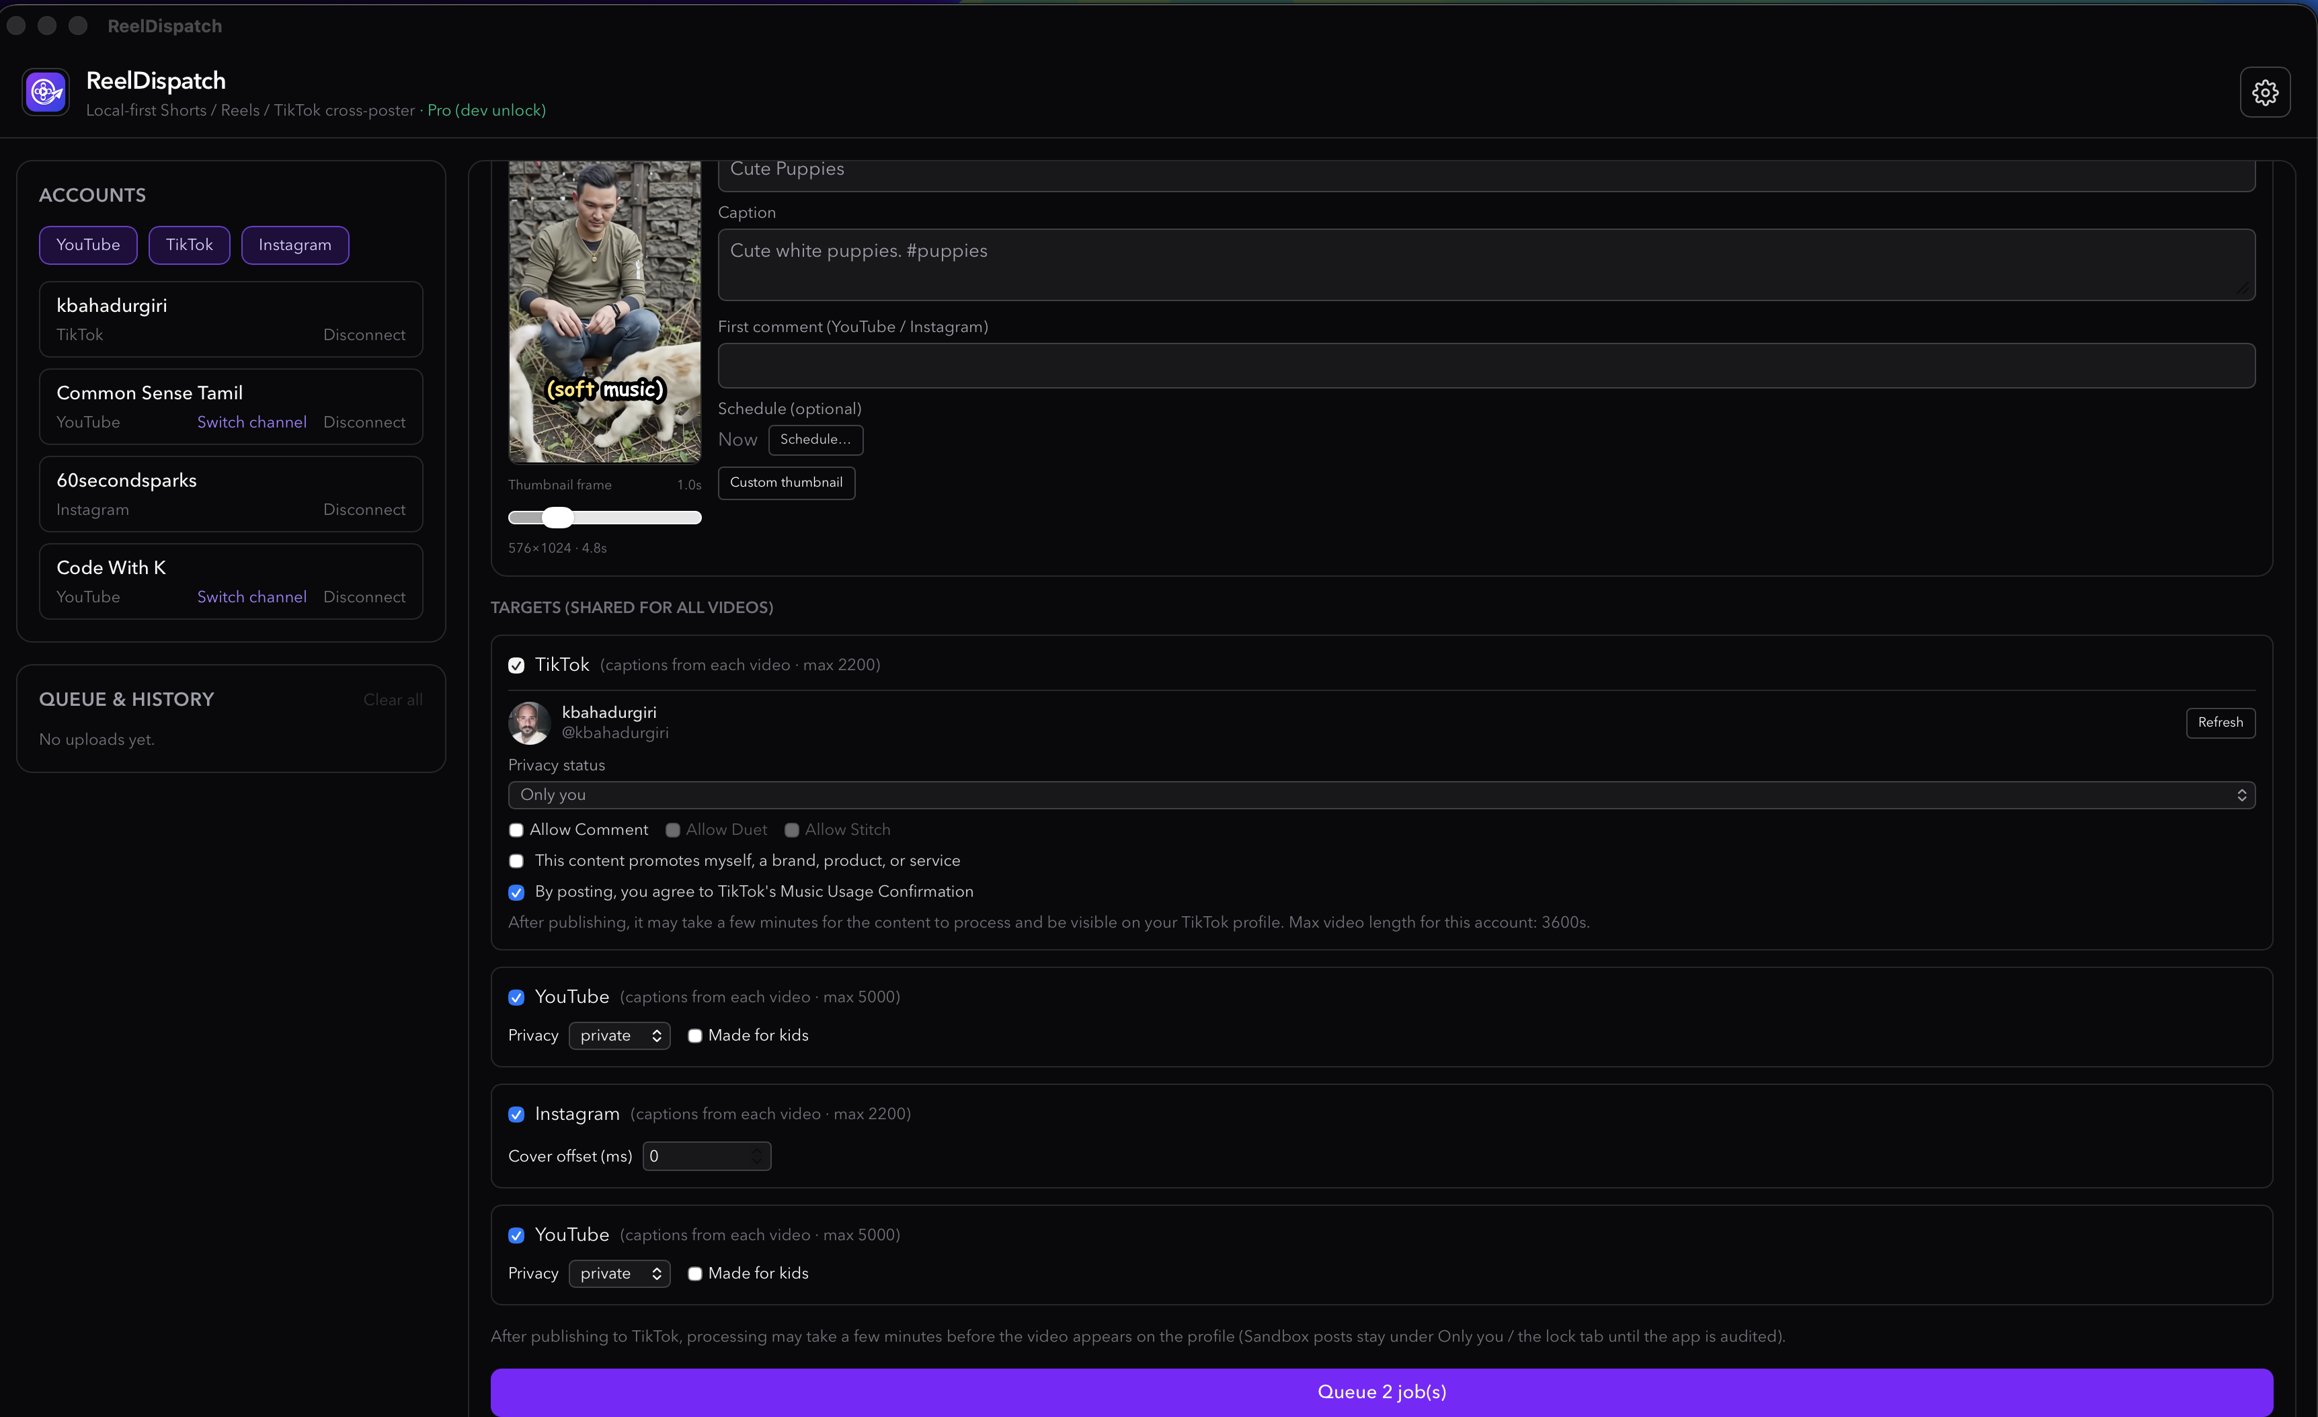This screenshot has width=2318, height=1417.
Task: Open the TikTok Privacy status dropdown
Action: point(1381,795)
